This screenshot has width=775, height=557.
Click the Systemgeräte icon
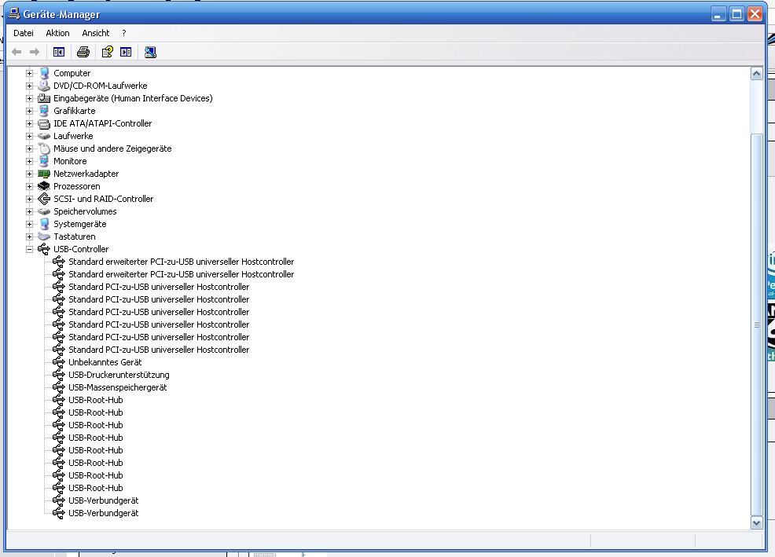(44, 224)
